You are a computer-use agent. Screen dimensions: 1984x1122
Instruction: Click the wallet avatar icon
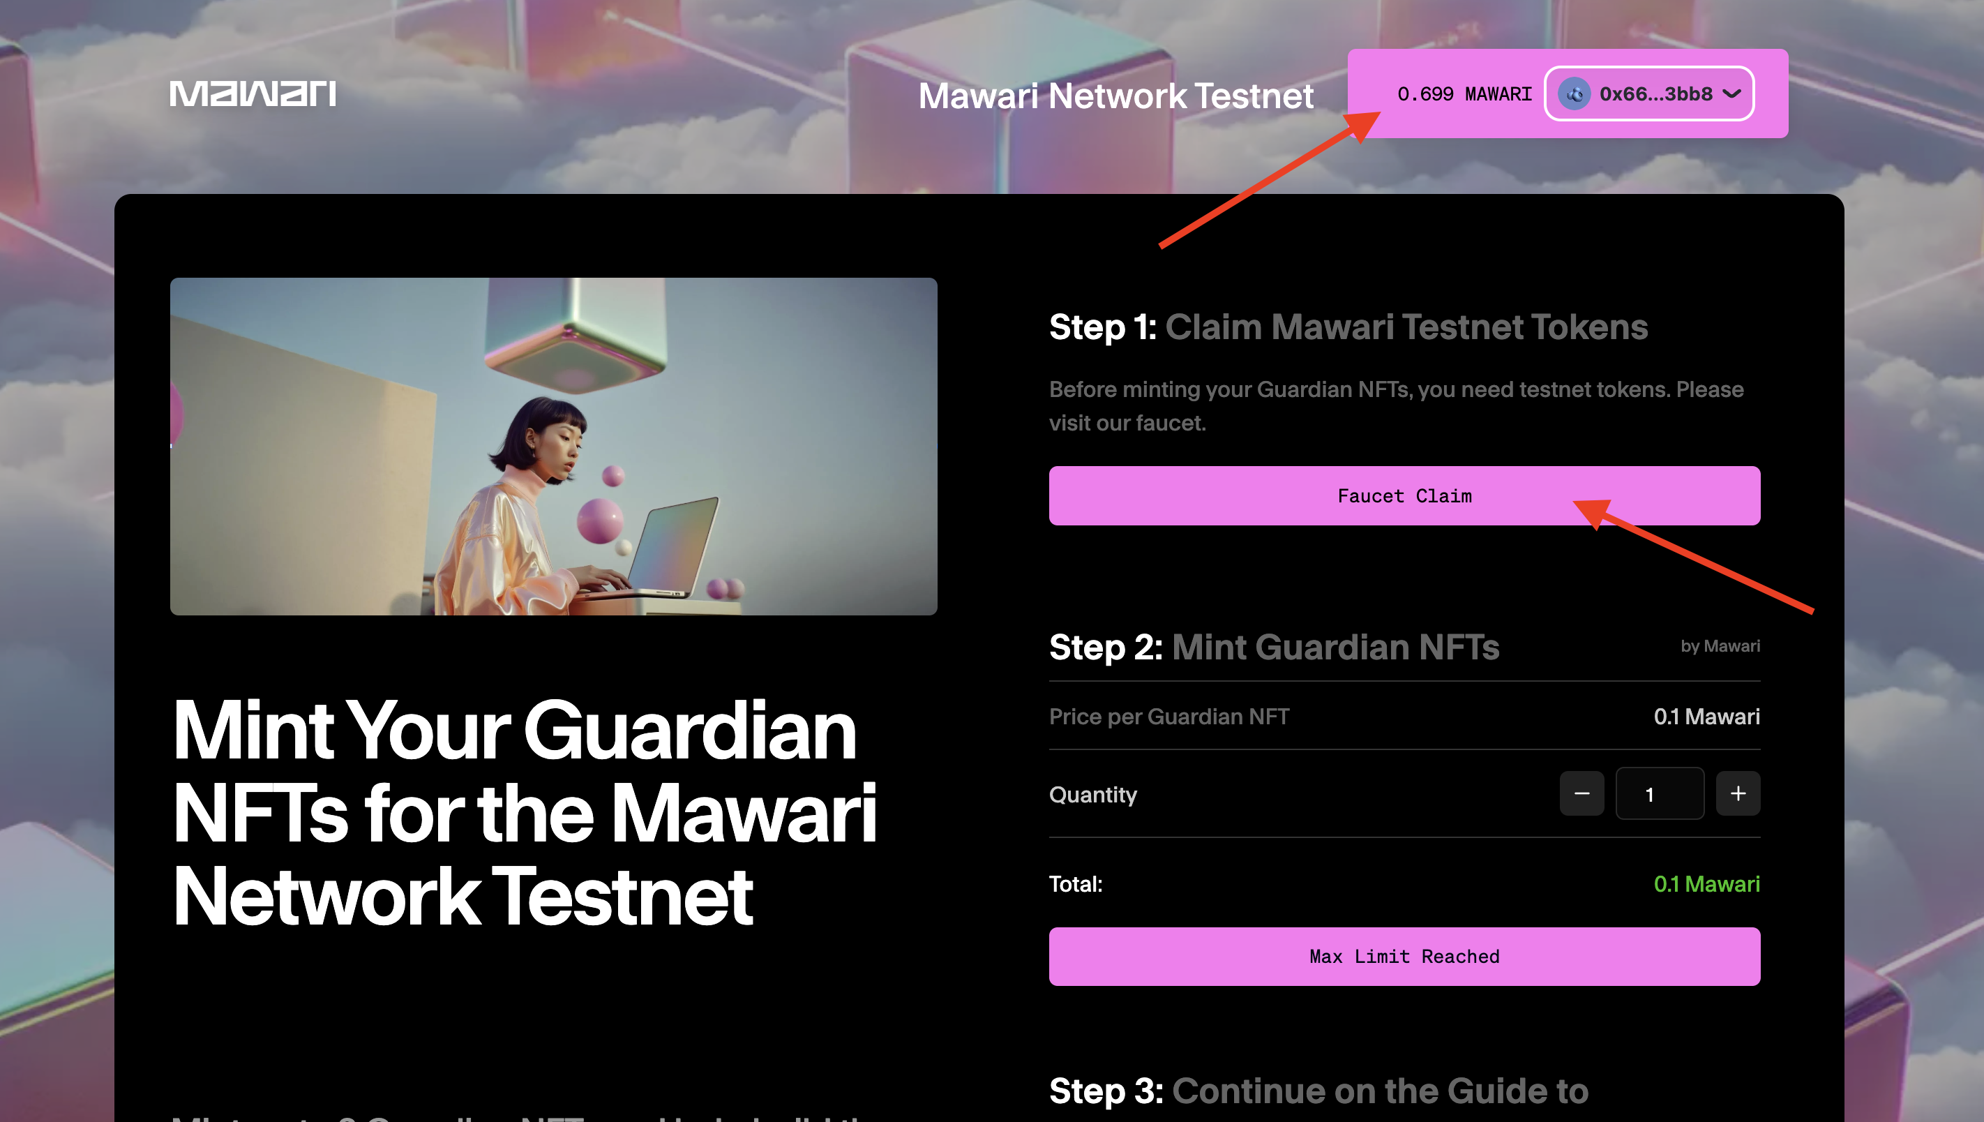(x=1575, y=94)
